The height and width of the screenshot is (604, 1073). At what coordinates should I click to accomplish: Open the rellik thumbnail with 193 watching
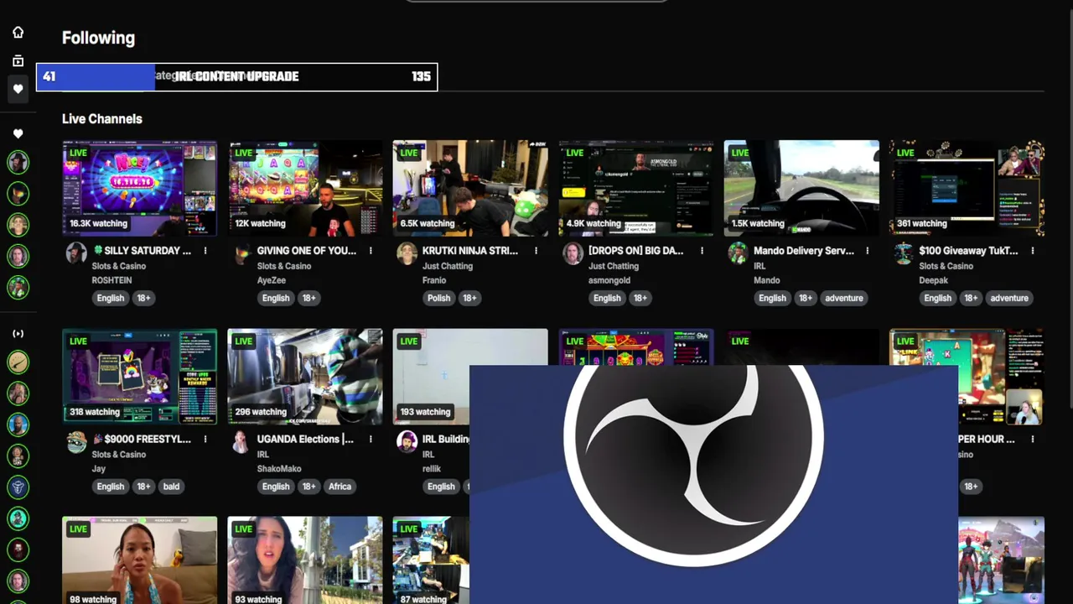431,376
